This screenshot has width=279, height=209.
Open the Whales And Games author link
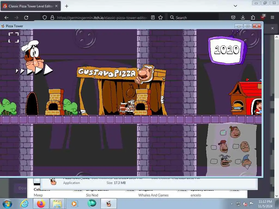click(153, 195)
